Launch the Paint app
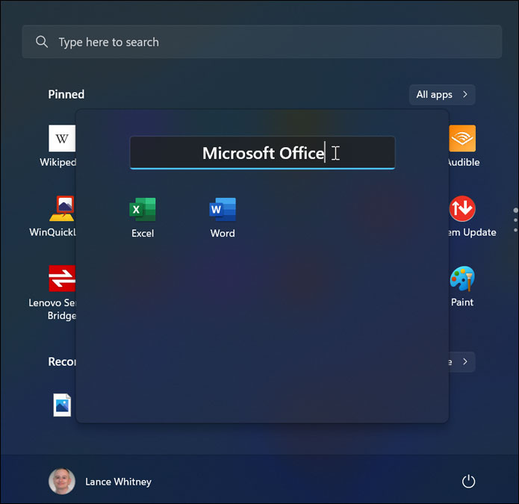Viewport: 519px width, 504px height. pos(462,279)
